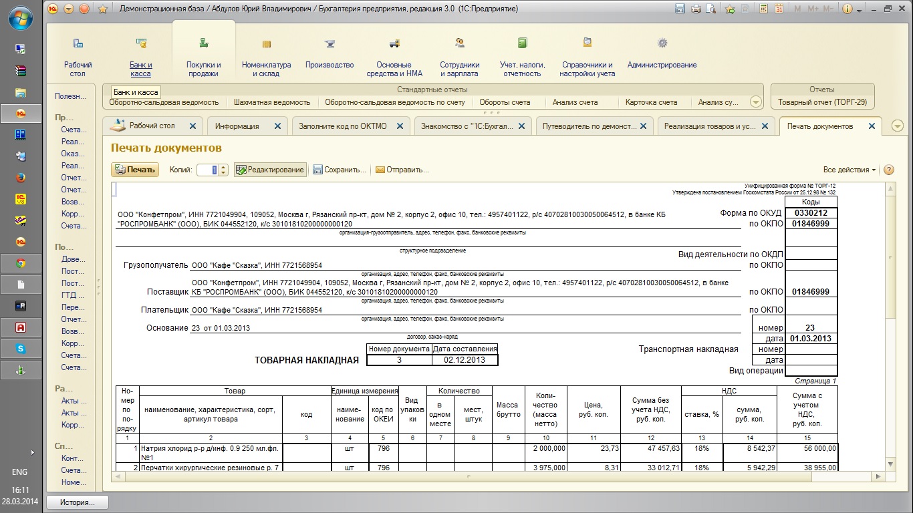Open Администрирование section

pos(662,53)
